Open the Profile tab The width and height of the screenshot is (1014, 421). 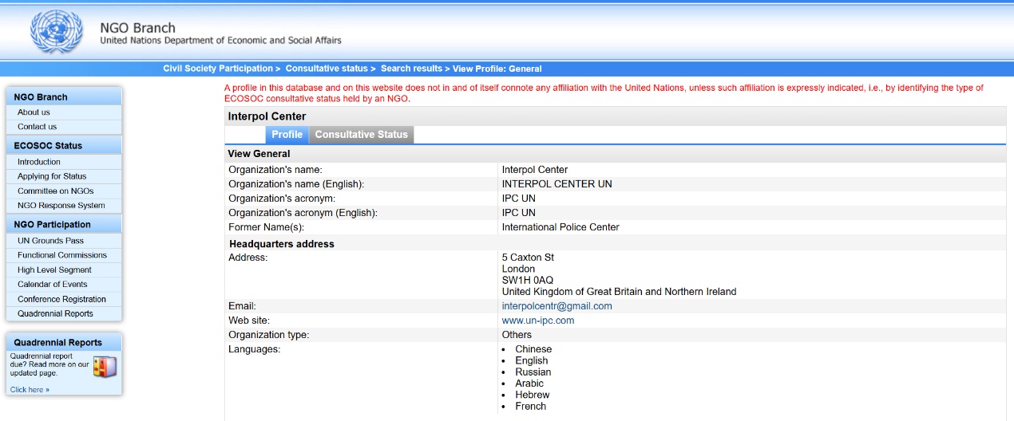pyautogui.click(x=287, y=135)
